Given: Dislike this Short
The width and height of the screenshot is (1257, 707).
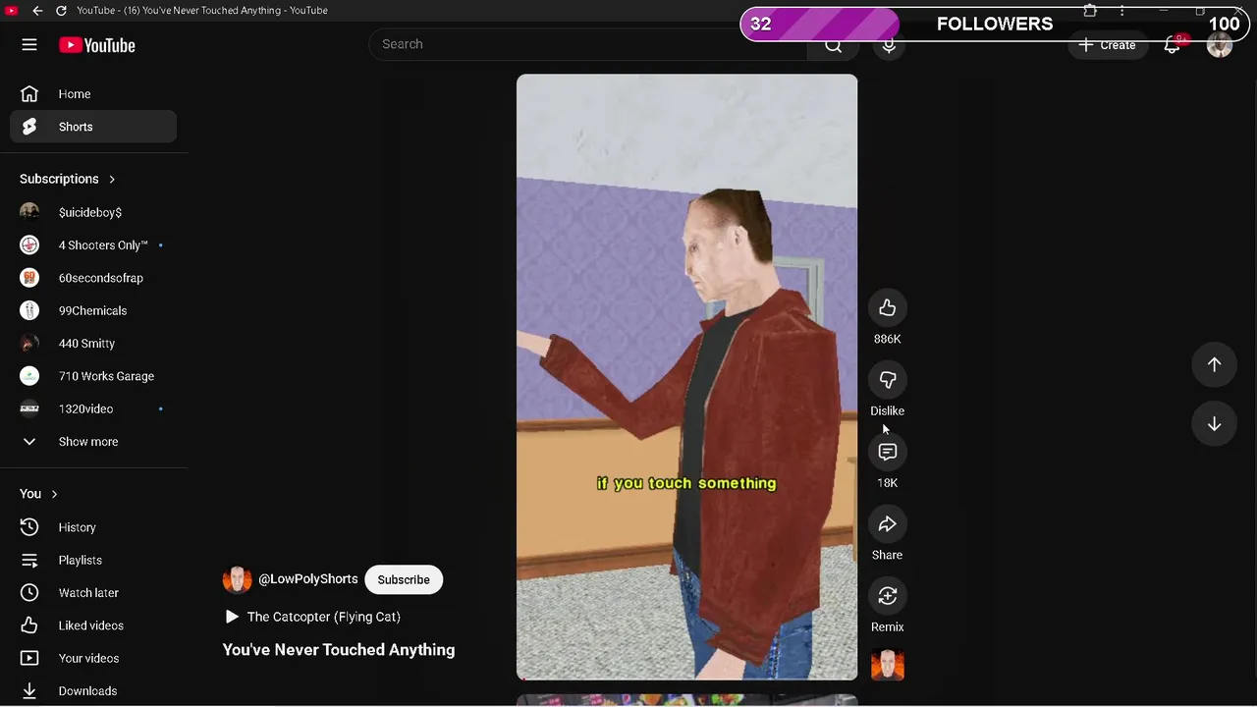Looking at the screenshot, I should 887,380.
